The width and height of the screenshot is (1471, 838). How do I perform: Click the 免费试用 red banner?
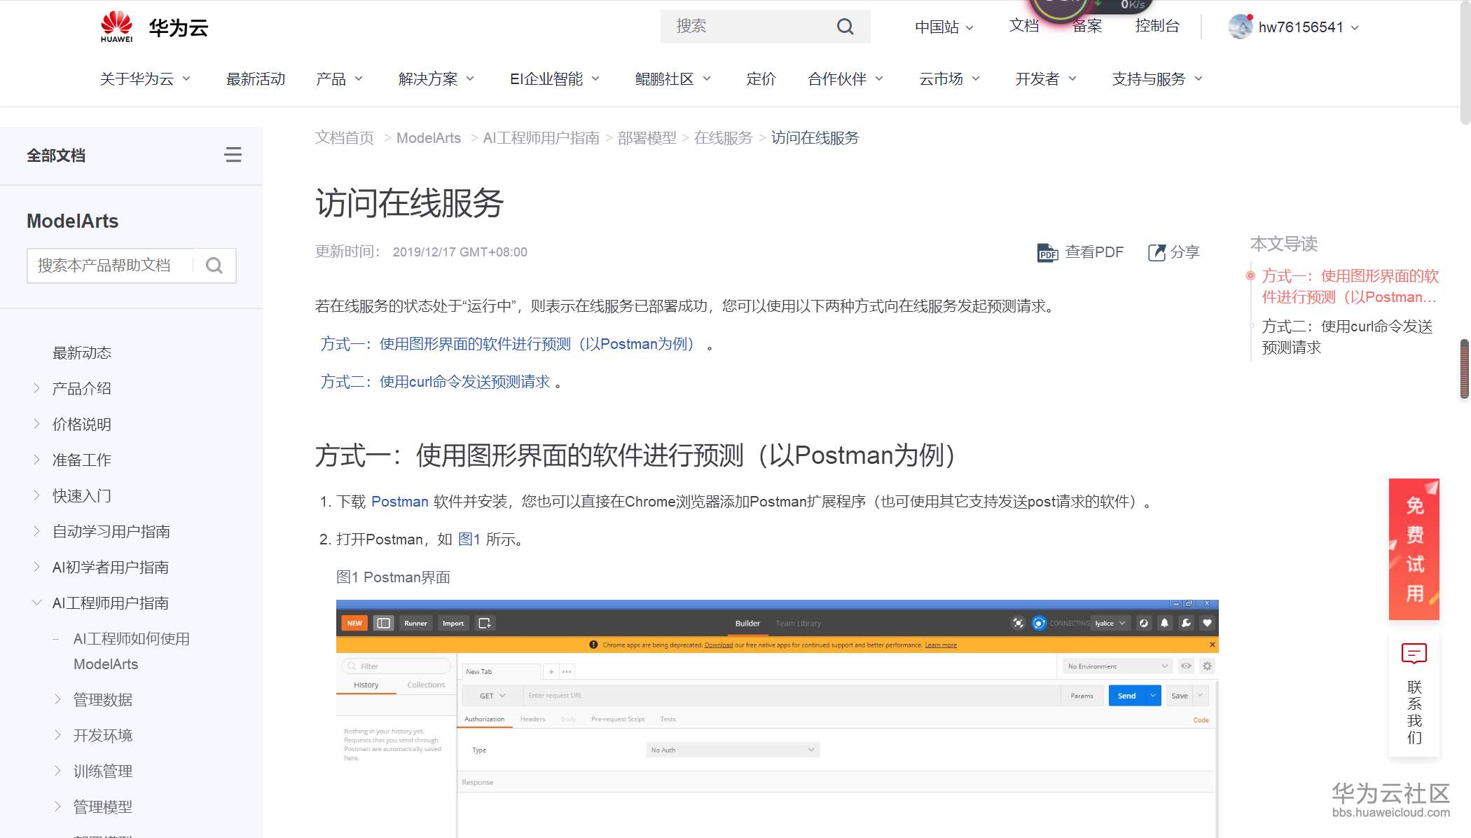click(x=1414, y=549)
